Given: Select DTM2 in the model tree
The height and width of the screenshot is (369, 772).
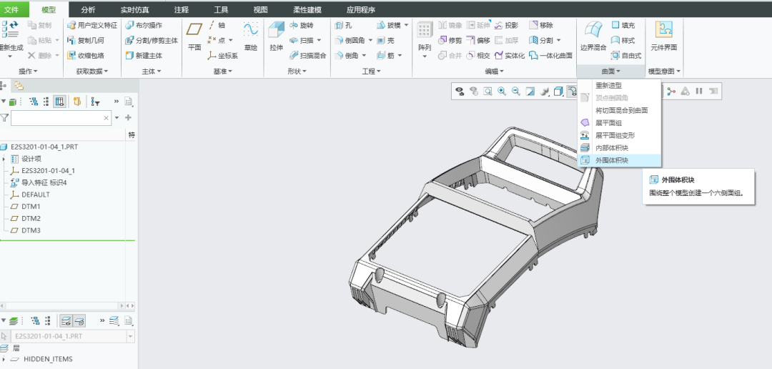Looking at the screenshot, I should coord(31,218).
